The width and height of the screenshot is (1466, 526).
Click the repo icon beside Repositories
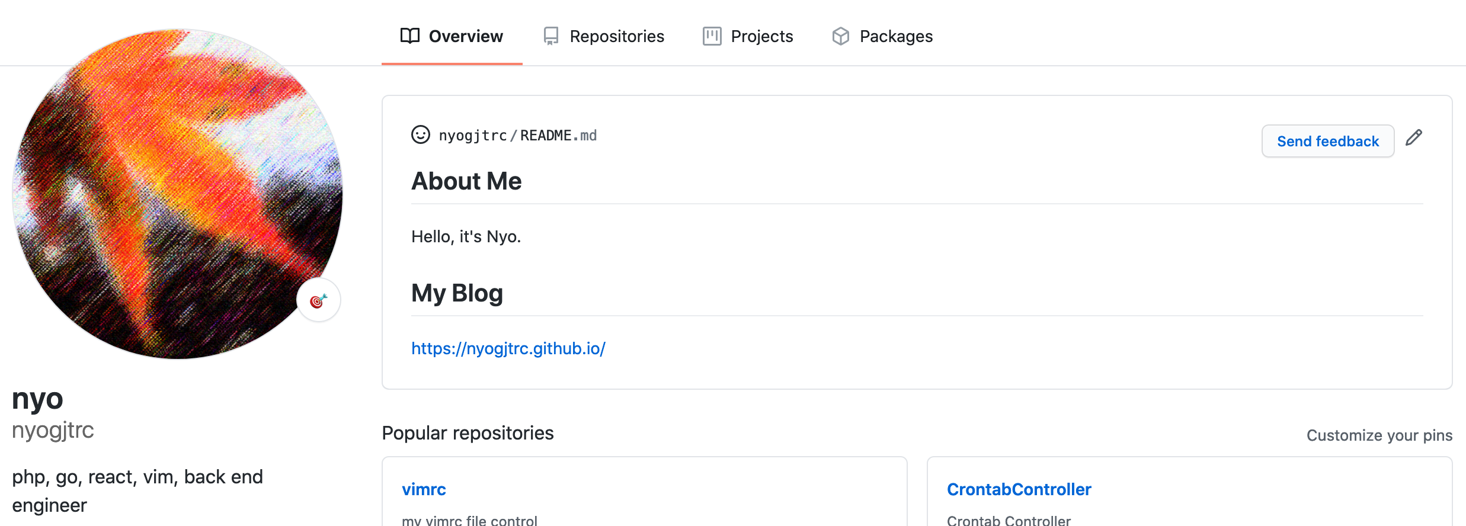[x=551, y=36]
